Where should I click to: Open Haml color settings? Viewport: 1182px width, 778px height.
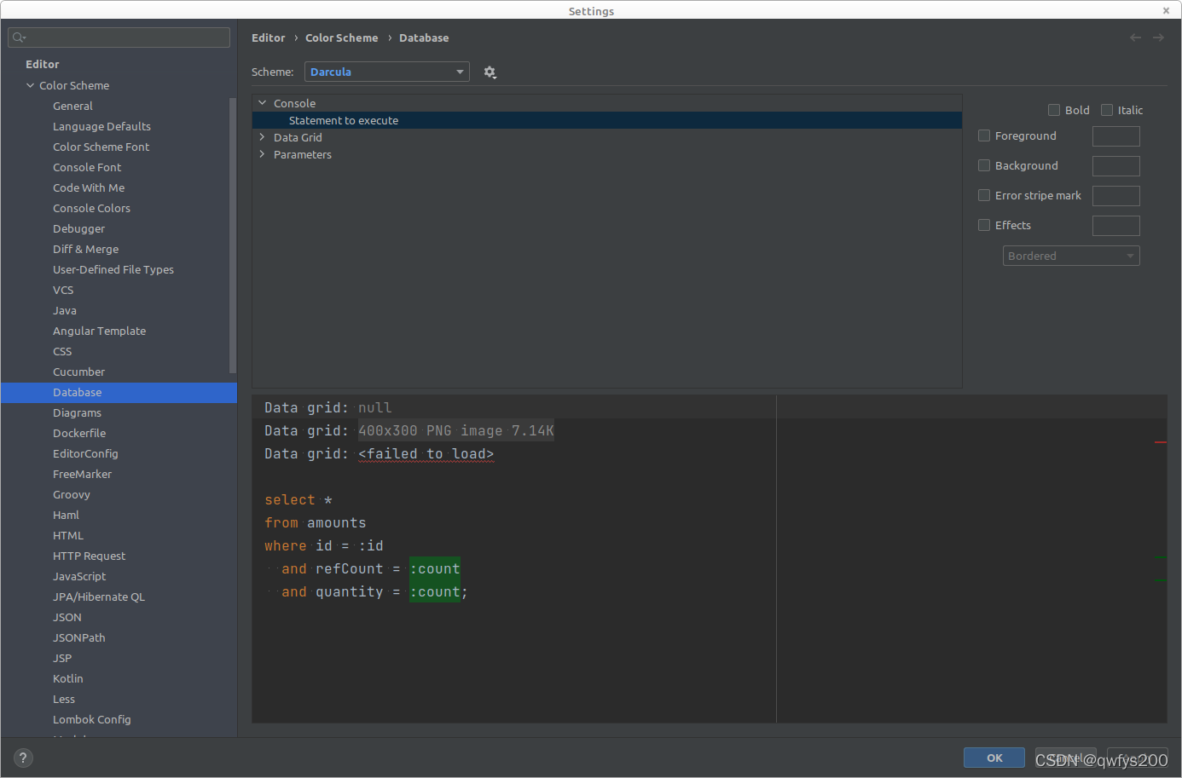(x=66, y=515)
